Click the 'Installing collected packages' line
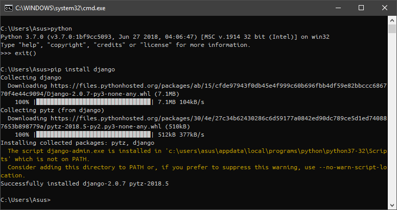Image resolution: width=397 pixels, height=210 pixels. (77, 143)
